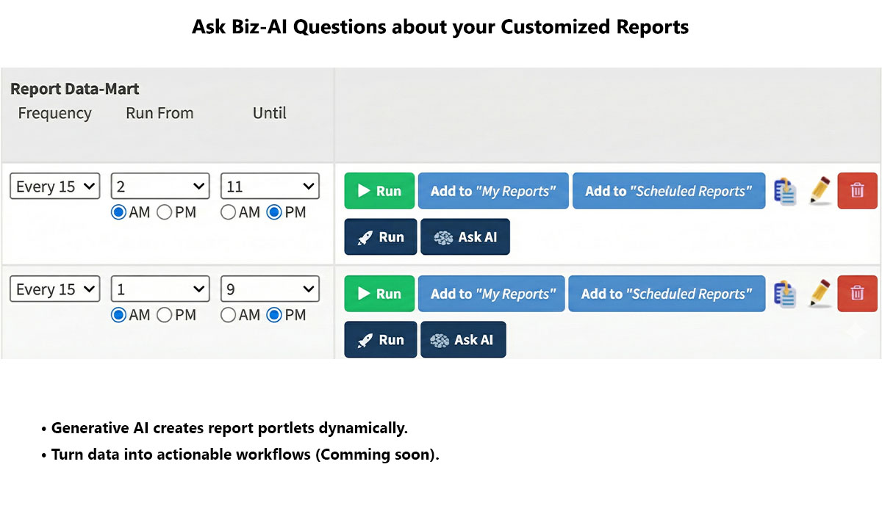Select PM for Run From in first row

(165, 212)
